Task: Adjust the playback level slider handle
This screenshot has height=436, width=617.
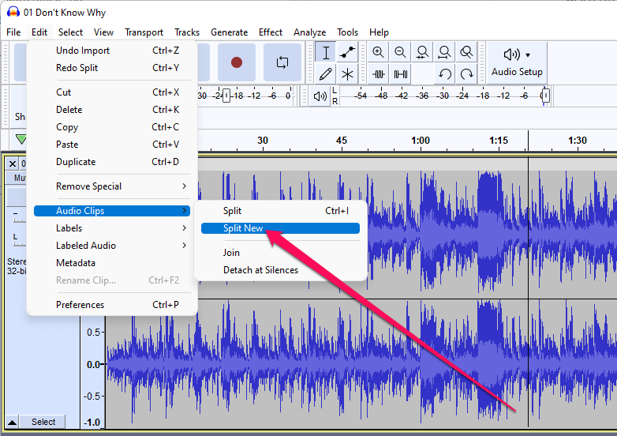Action: pos(545,96)
